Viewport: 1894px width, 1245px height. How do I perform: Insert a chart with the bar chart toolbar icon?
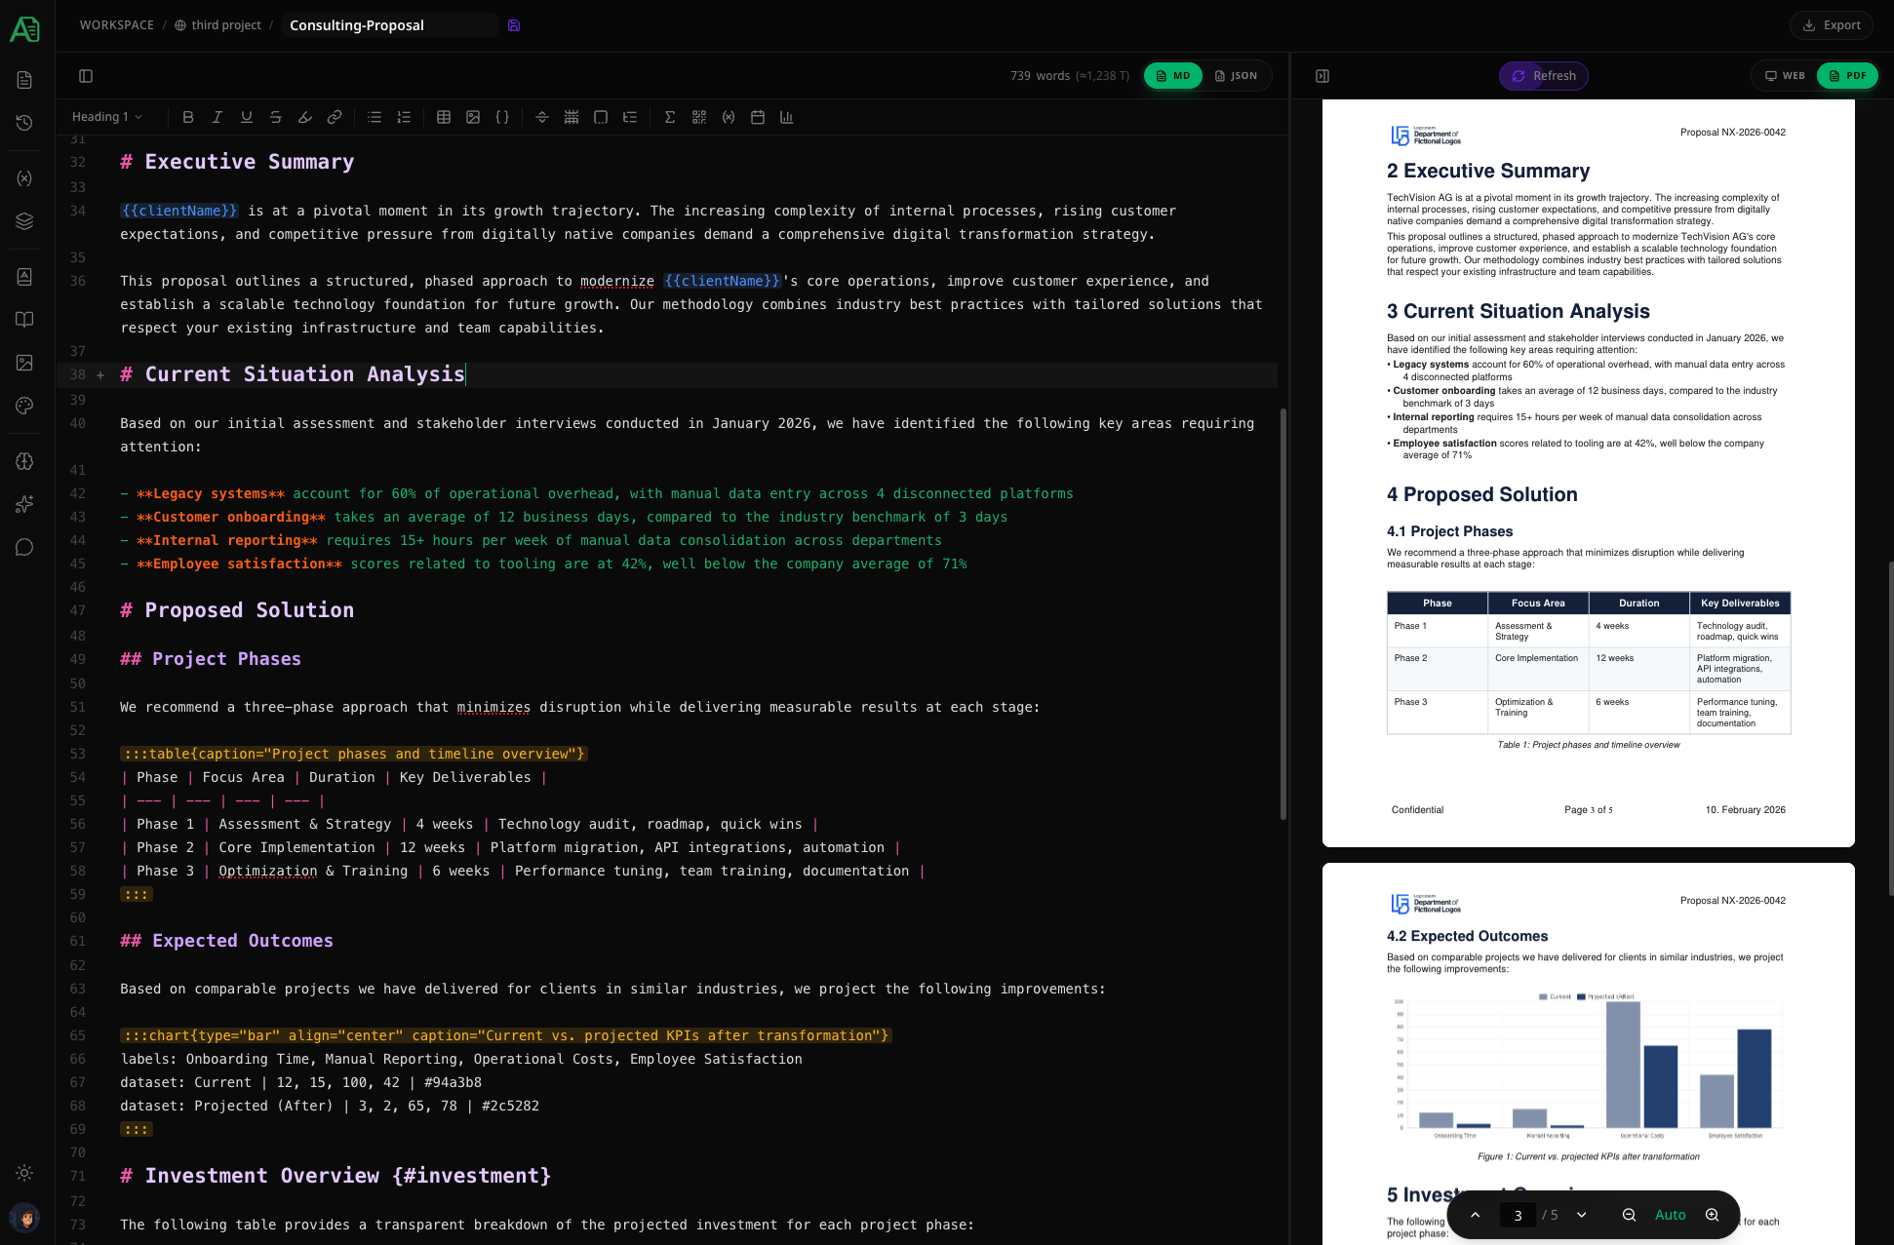[x=787, y=117]
